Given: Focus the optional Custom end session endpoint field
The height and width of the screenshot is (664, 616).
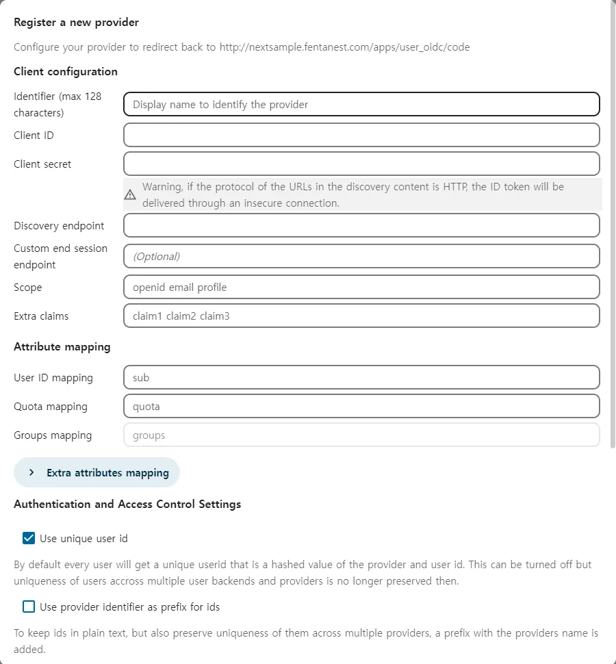Looking at the screenshot, I should (361, 256).
